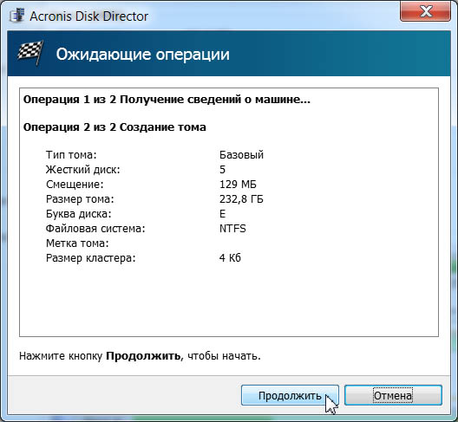Select the 'Операция 2 из 2 Создание тома' line
Image resolution: width=458 pixels, height=422 pixels.
tap(114, 127)
